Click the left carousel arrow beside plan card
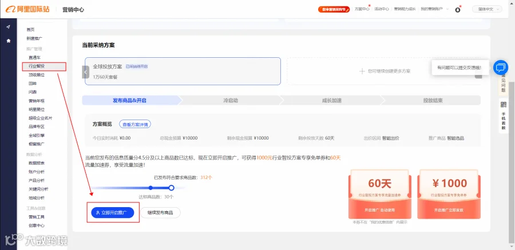515x250 pixels. point(85,72)
